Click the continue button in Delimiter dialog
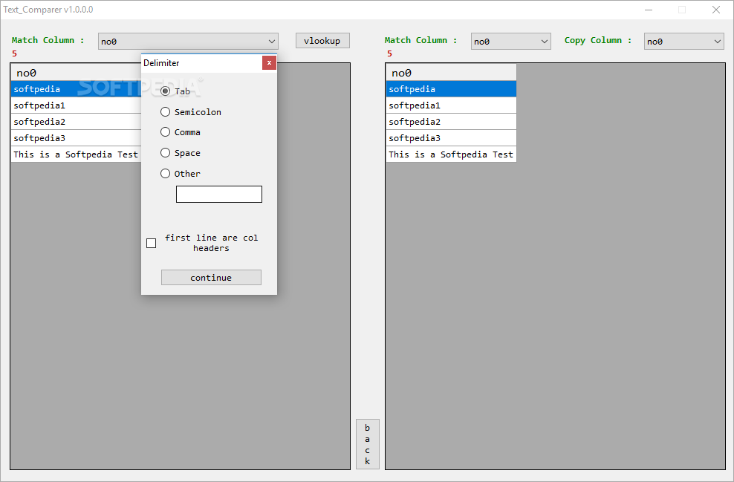This screenshot has width=734, height=482. [x=211, y=278]
